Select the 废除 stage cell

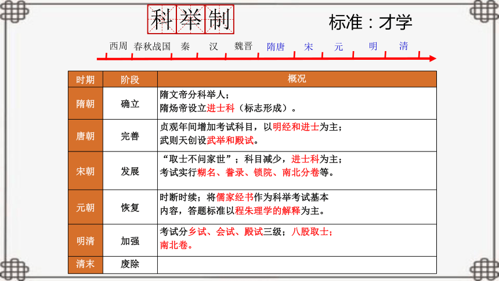click(x=130, y=264)
